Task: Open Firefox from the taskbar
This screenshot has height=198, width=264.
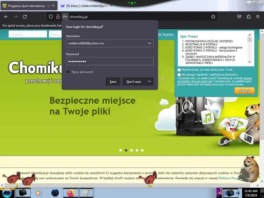Action: coord(71,193)
